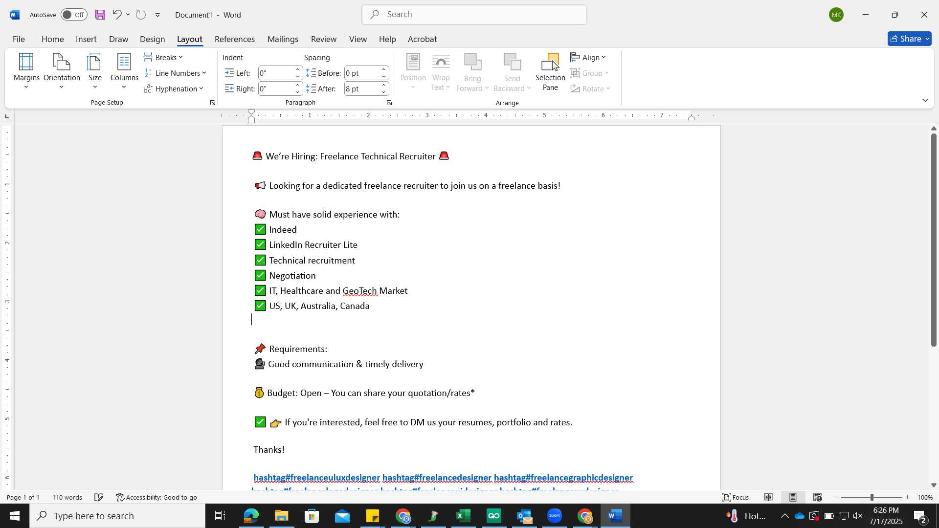The width and height of the screenshot is (939, 528).
Task: Click the Left indent input field
Action: coord(276,73)
